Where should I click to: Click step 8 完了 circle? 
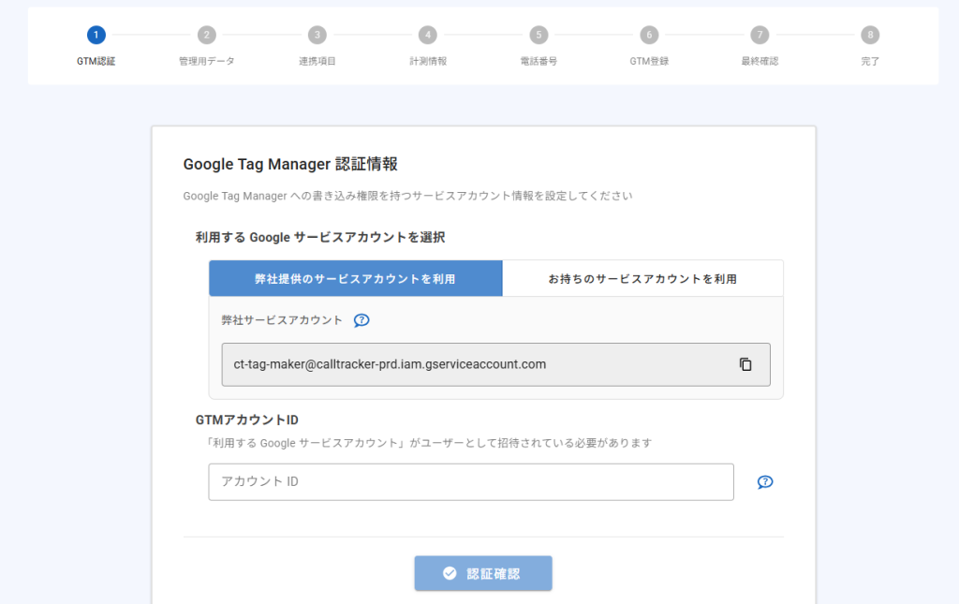(870, 35)
